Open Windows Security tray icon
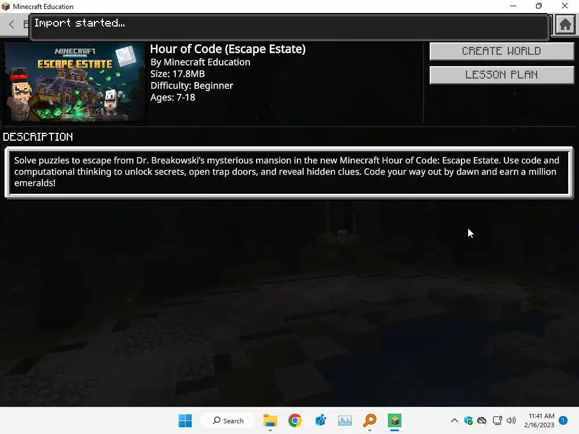Image resolution: width=579 pixels, height=434 pixels. click(468, 420)
